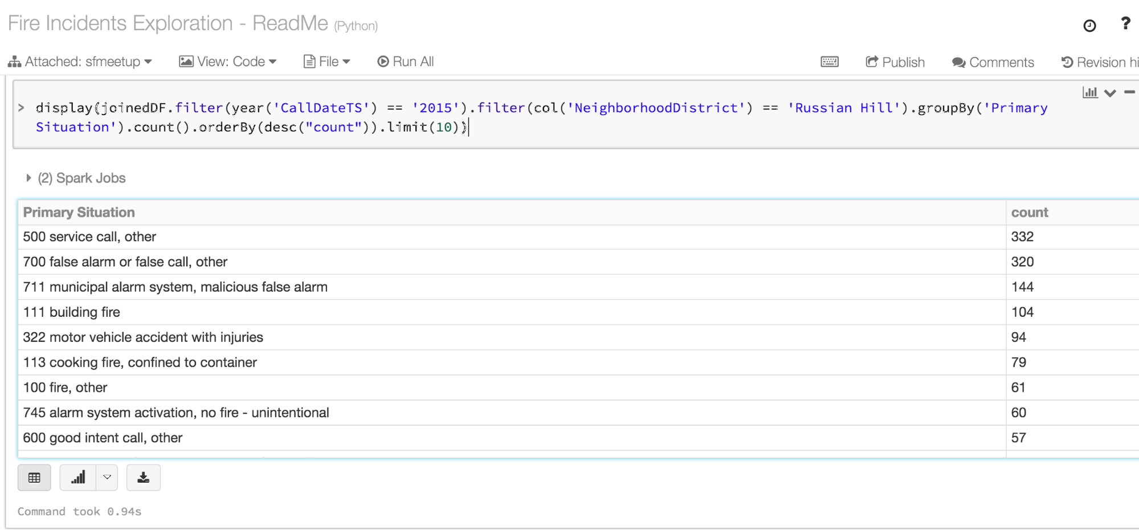
Task: Switch results to bar chart view
Action: pos(78,478)
